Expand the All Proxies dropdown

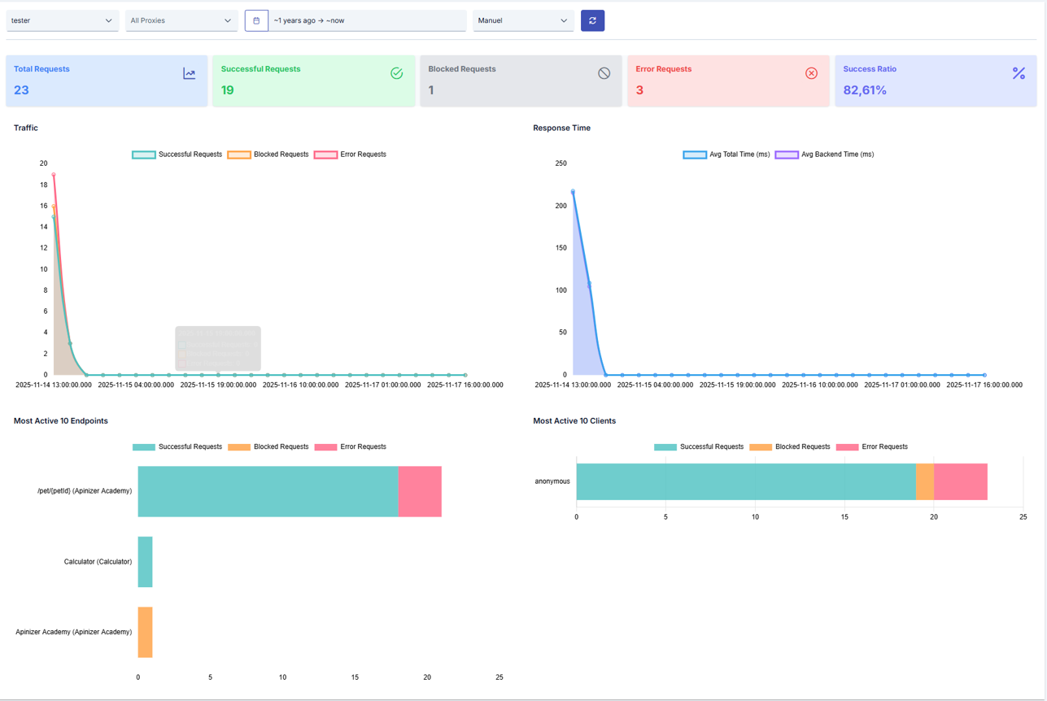point(181,21)
